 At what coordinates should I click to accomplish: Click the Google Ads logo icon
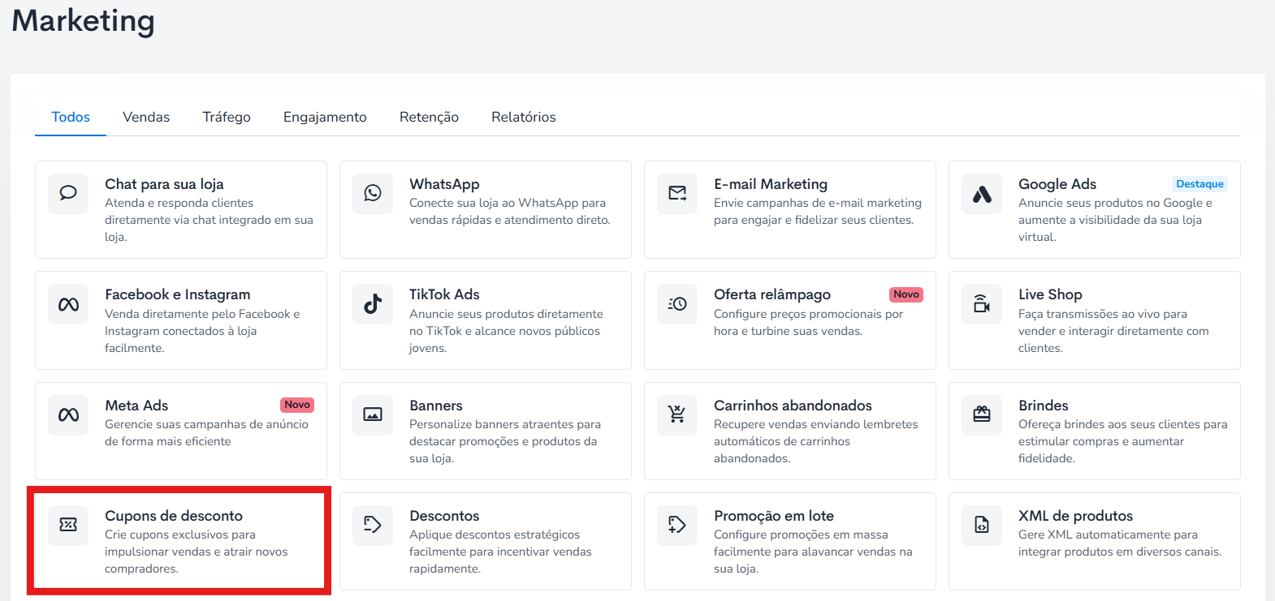982,193
